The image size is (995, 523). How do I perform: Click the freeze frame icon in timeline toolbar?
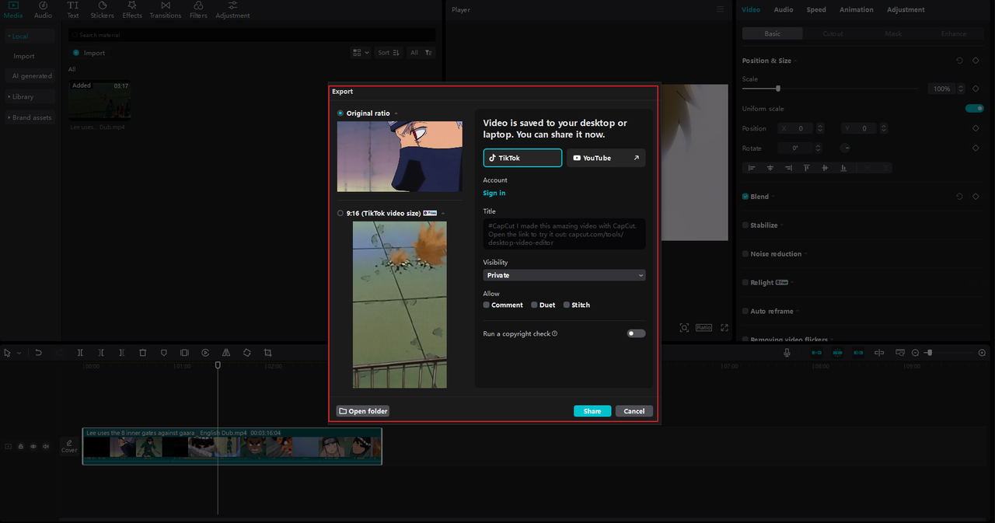click(184, 353)
